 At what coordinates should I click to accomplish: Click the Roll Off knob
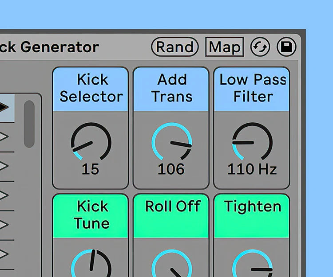(x=171, y=263)
